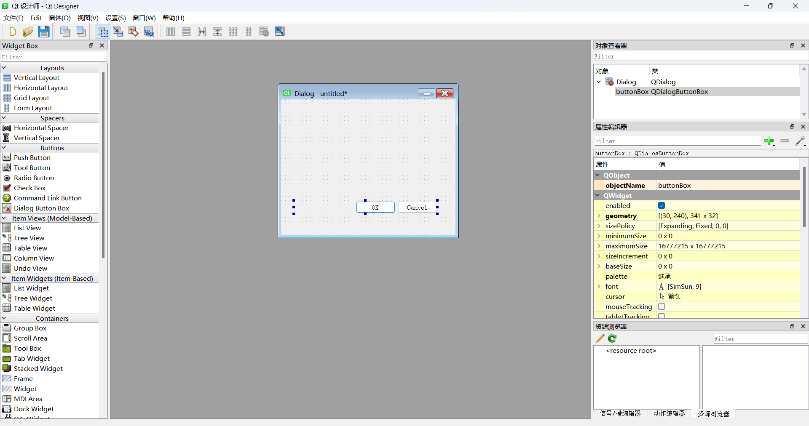This screenshot has height=426, width=809.
Task: Uncheck the enabled property checkbox
Action: point(662,205)
